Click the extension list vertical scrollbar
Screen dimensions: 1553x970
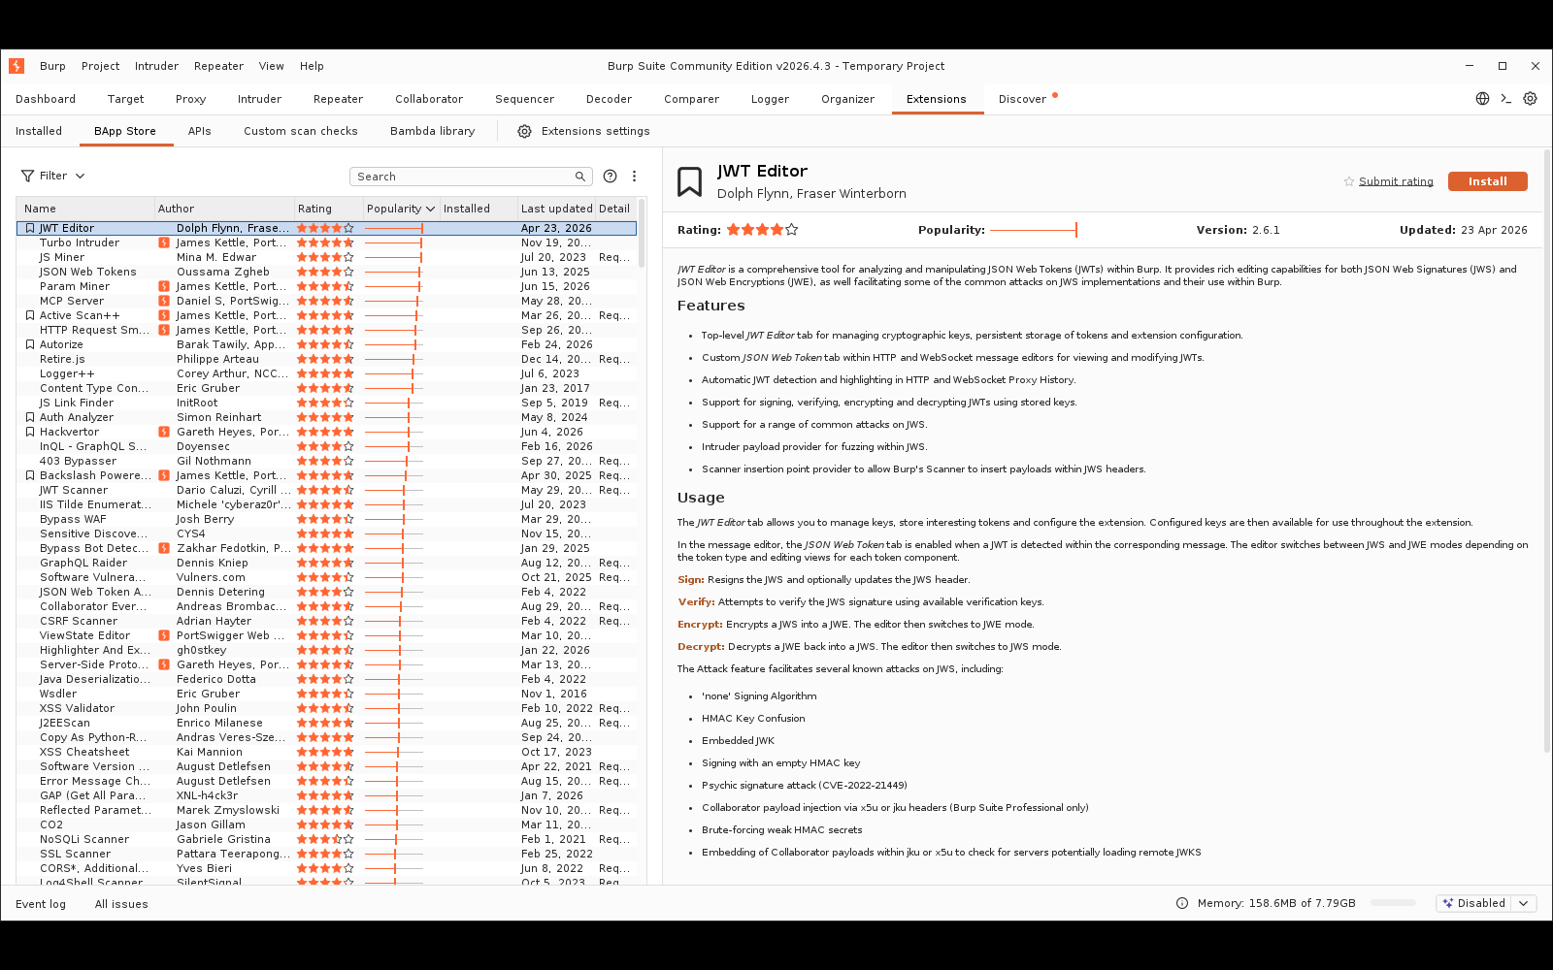pyautogui.click(x=642, y=233)
